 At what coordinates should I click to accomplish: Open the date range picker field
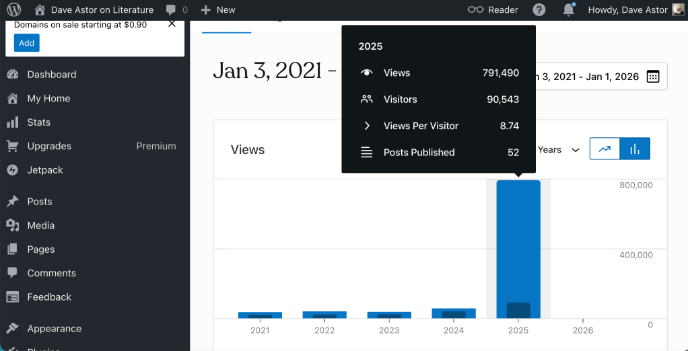pos(592,77)
